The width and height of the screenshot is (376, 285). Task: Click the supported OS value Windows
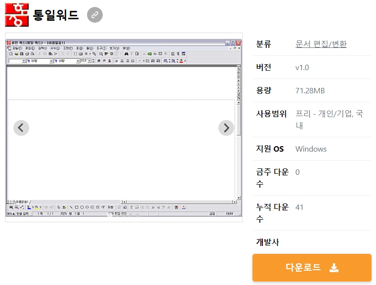[x=311, y=149]
